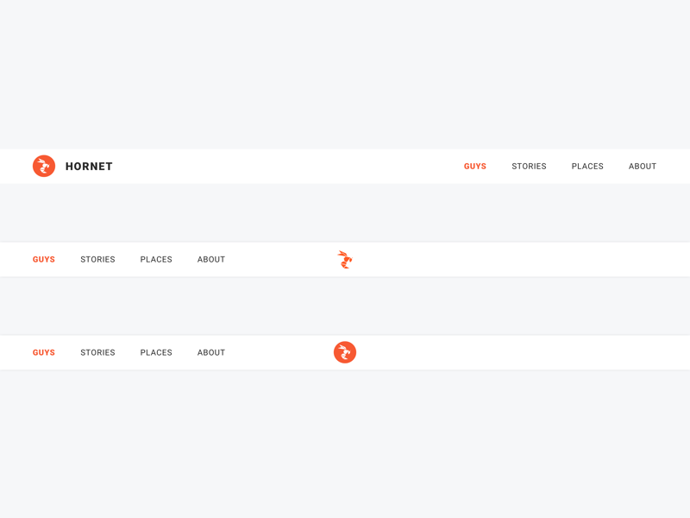Select GUYS in the bottom navigation bar
Image resolution: width=690 pixels, height=518 pixels.
[x=43, y=352]
